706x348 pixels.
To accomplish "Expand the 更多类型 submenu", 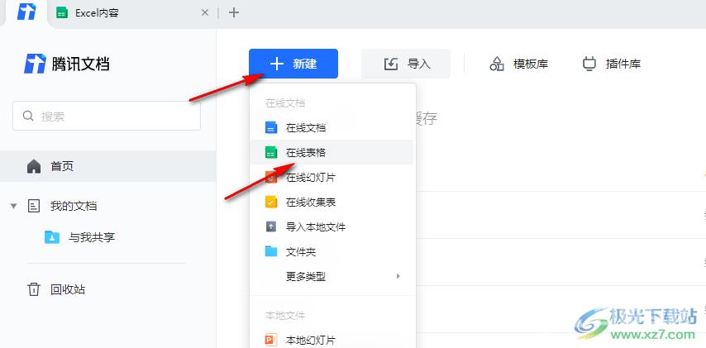I will pyautogui.click(x=332, y=276).
